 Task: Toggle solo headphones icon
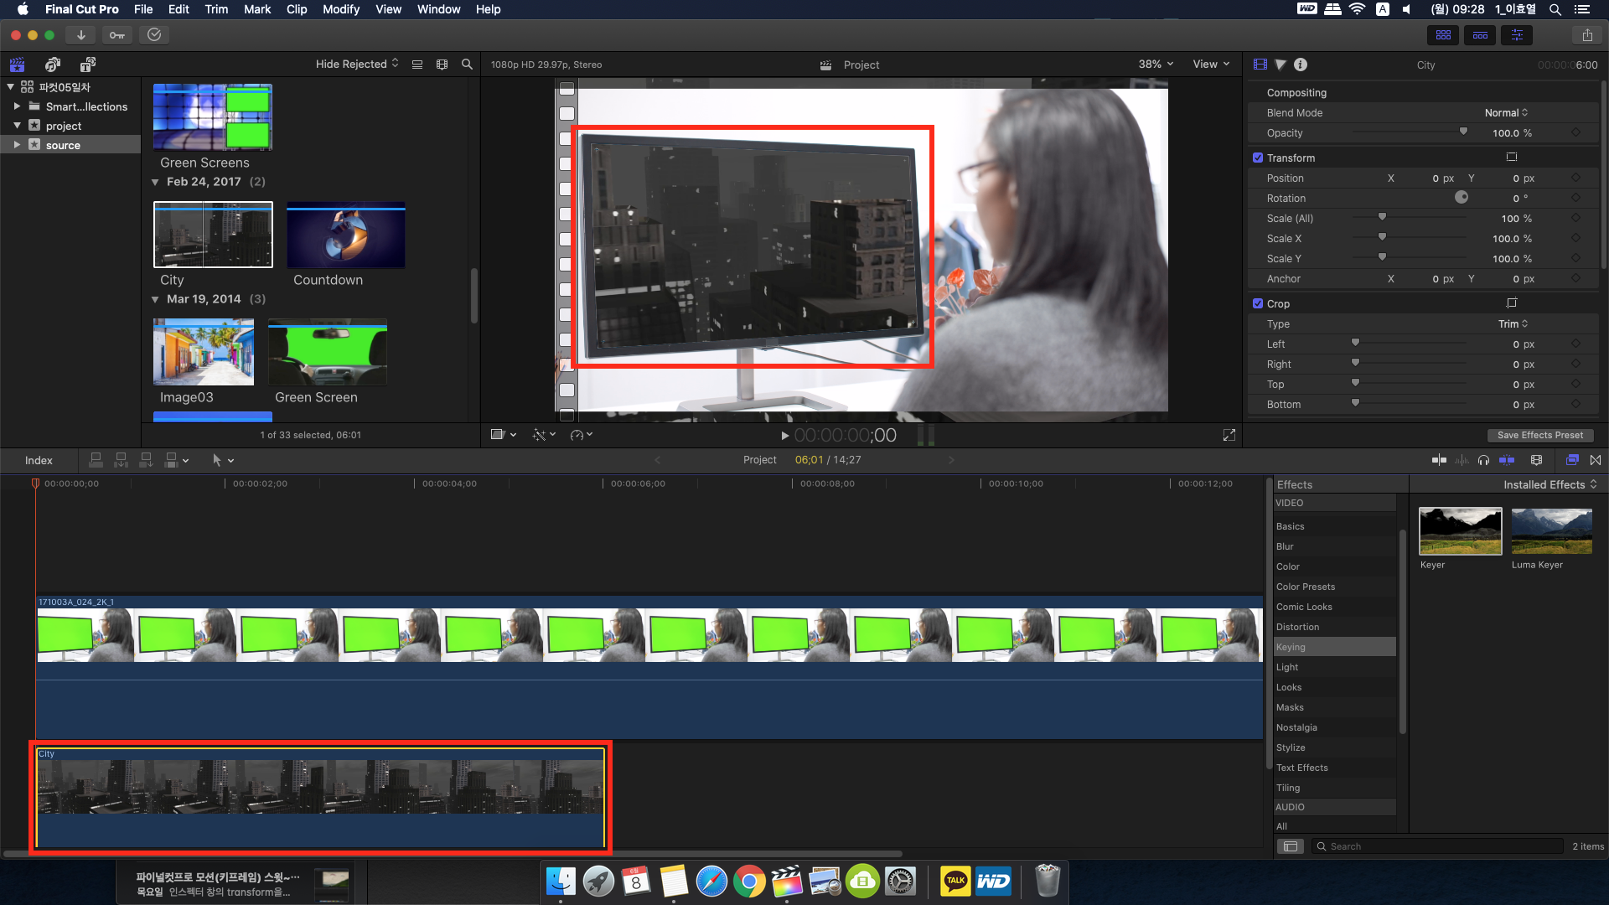point(1484,460)
